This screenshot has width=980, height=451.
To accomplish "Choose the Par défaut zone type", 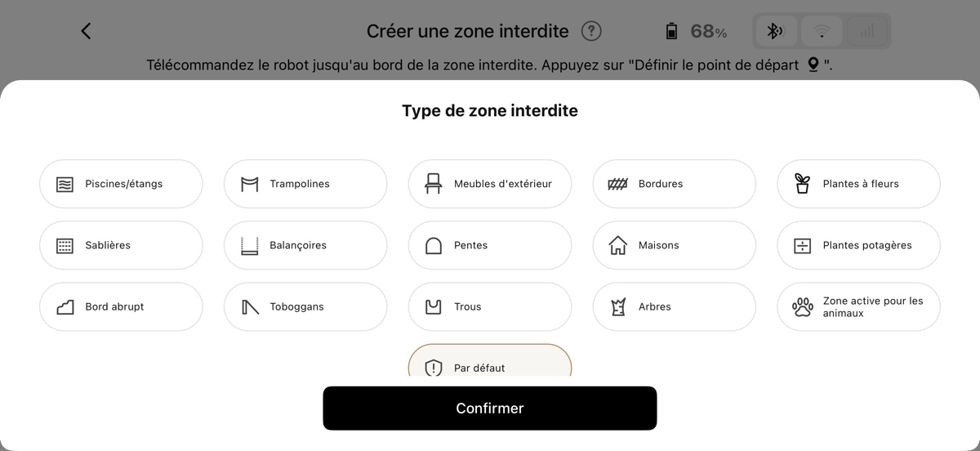I will (490, 364).
